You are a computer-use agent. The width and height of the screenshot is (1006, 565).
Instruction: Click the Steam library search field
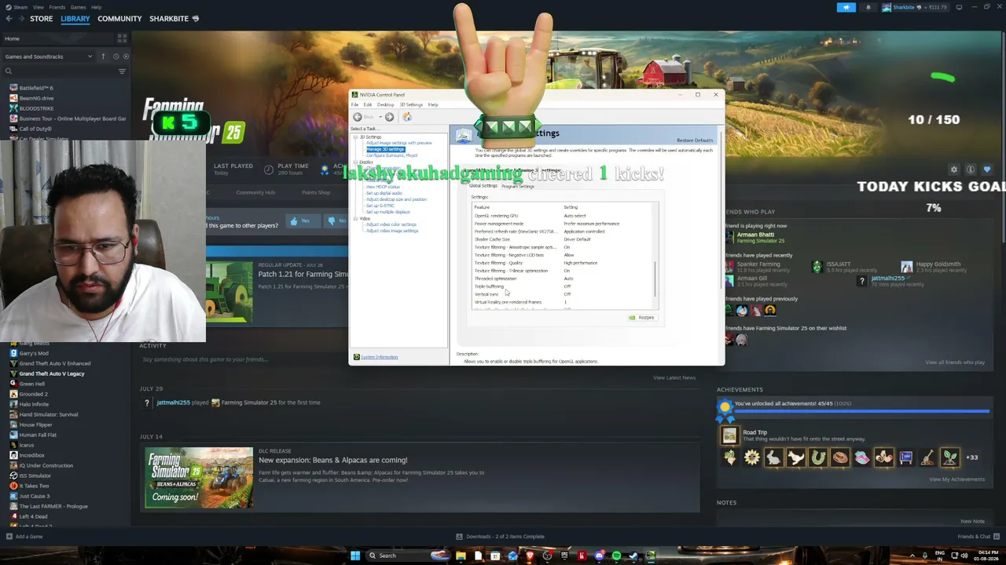[x=59, y=71]
